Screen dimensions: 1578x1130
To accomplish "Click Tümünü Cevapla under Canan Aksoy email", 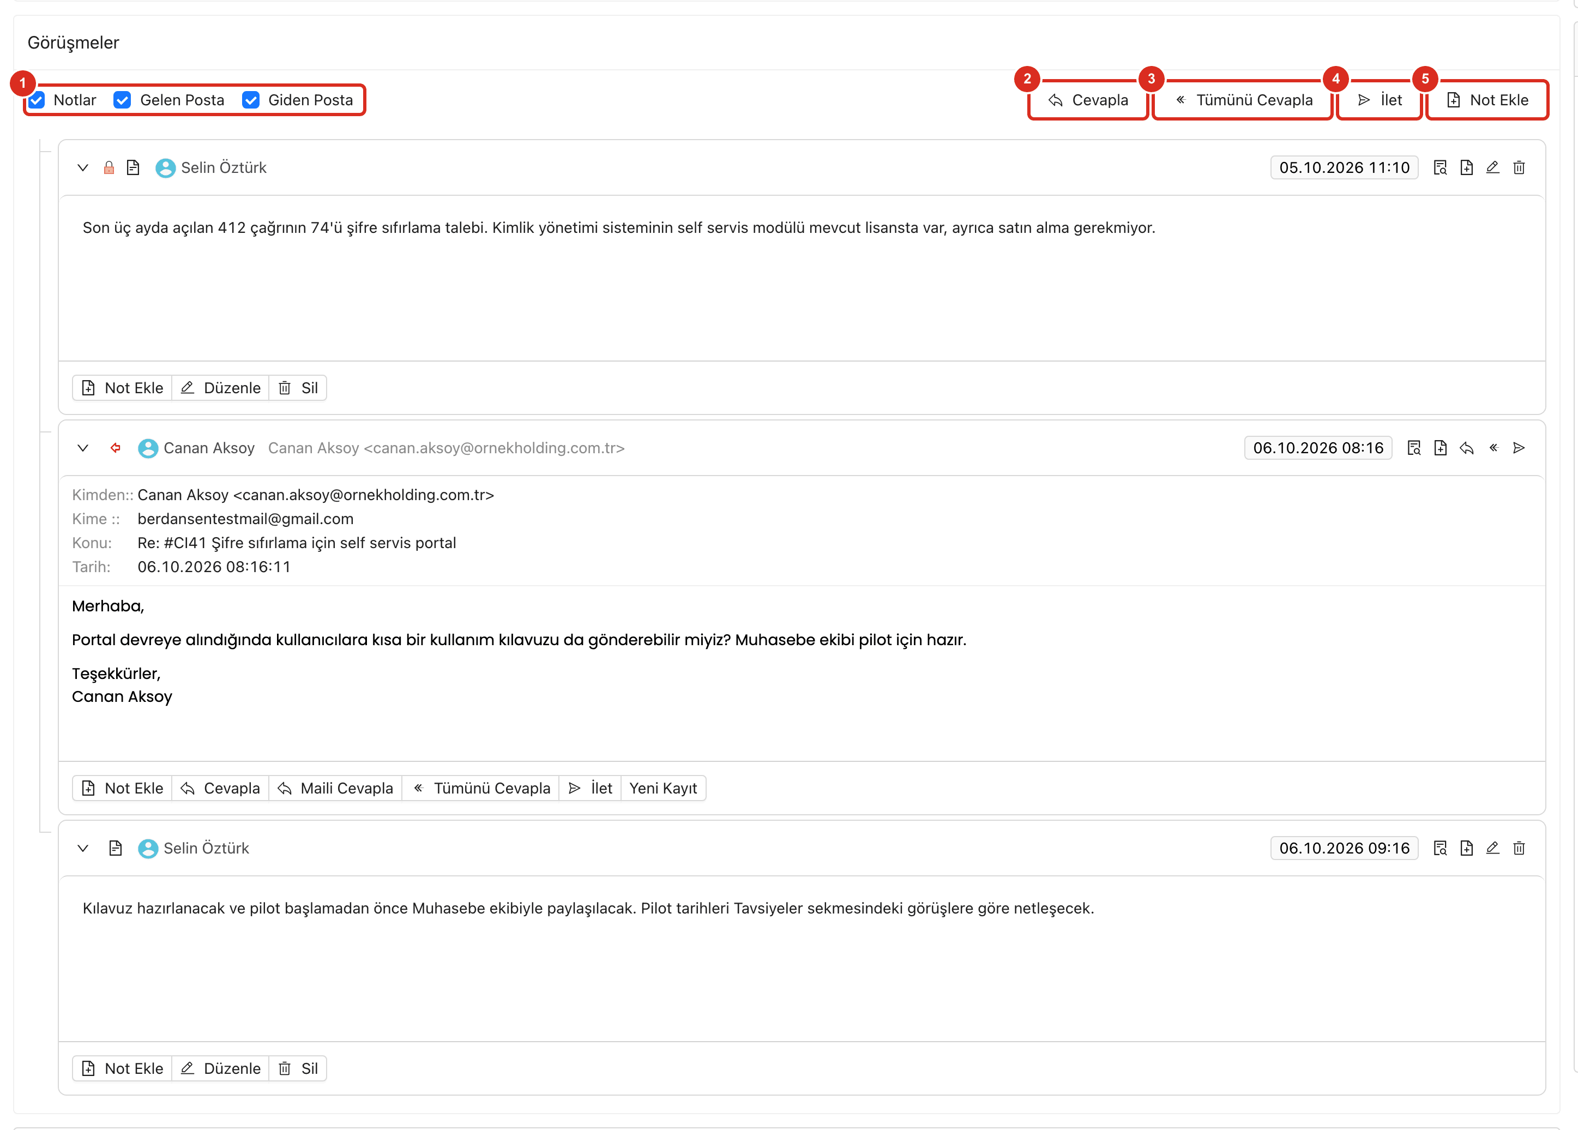I will tap(481, 789).
